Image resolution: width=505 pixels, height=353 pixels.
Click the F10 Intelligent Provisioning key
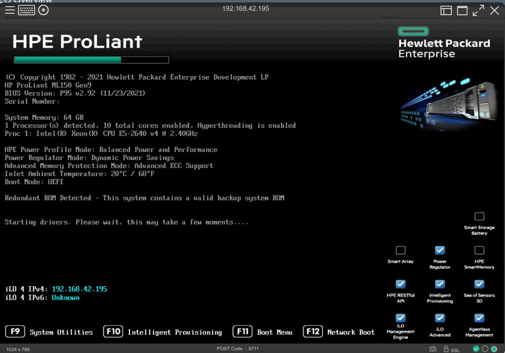(113, 331)
